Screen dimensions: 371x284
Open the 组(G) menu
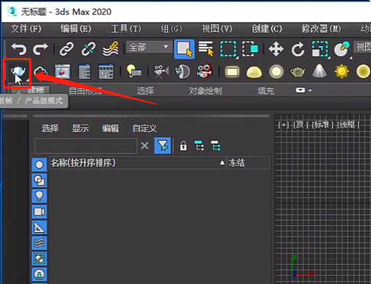pos(172,29)
